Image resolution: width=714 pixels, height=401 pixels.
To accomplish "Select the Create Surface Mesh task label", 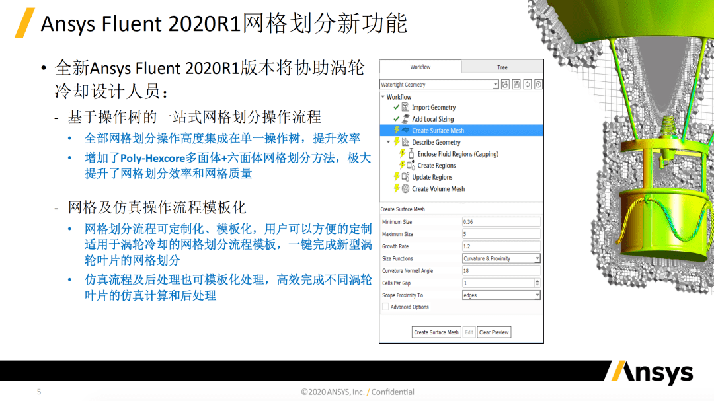I will click(438, 131).
